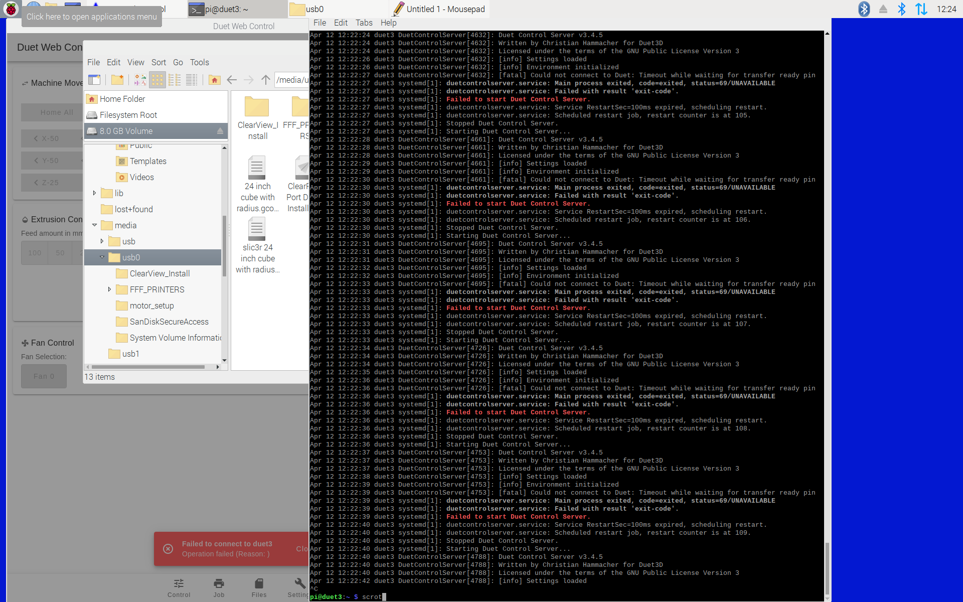Click the new window icon in file manager toolbar
Image resolution: width=963 pixels, height=602 pixels.
click(94, 80)
